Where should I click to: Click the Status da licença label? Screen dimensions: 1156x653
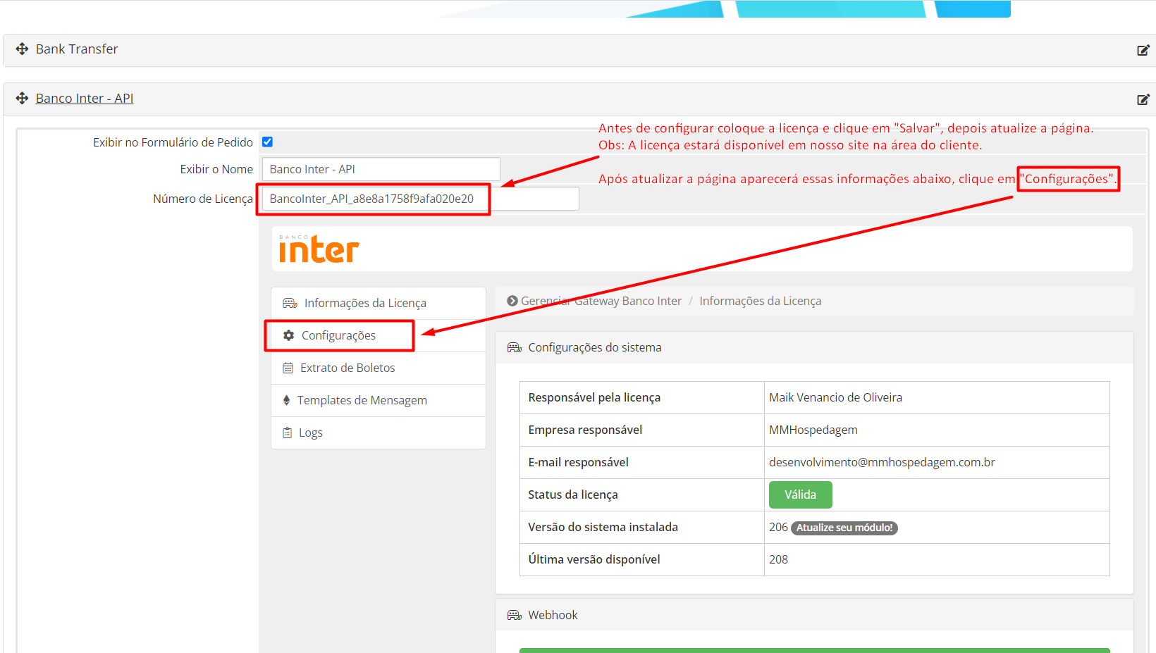[x=572, y=495]
